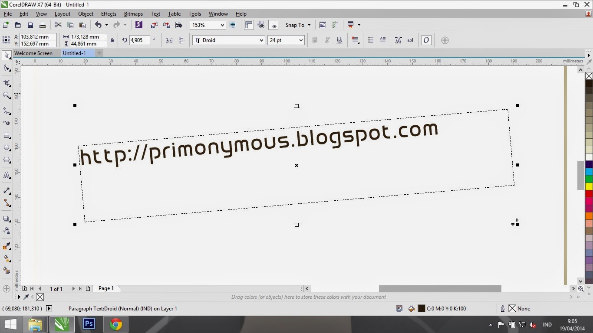Expand the Undo history arrow

tap(106, 25)
